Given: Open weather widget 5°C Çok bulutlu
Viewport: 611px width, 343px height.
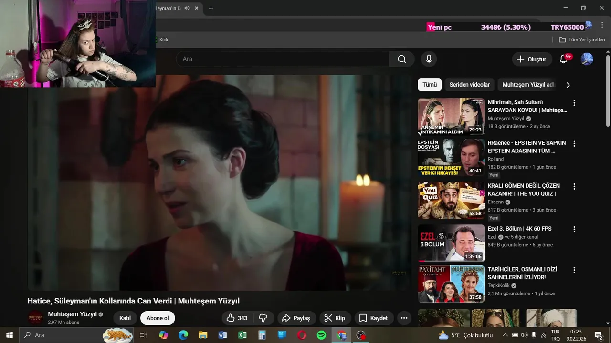Looking at the screenshot, I should 465,335.
